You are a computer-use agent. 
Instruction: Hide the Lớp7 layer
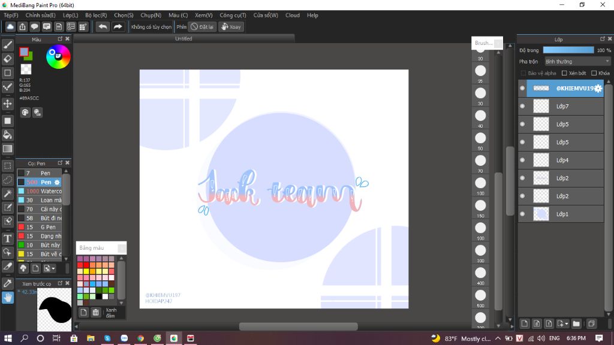tap(522, 106)
